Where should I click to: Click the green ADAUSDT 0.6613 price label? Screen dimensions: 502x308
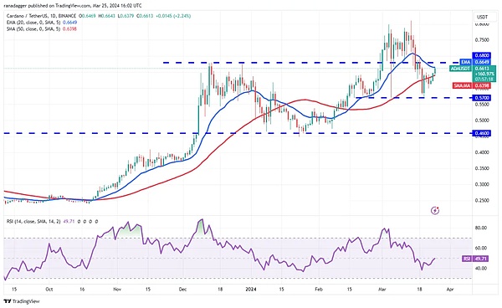(x=473, y=69)
